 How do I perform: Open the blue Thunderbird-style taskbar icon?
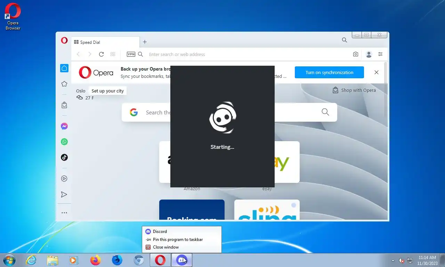[x=117, y=260]
